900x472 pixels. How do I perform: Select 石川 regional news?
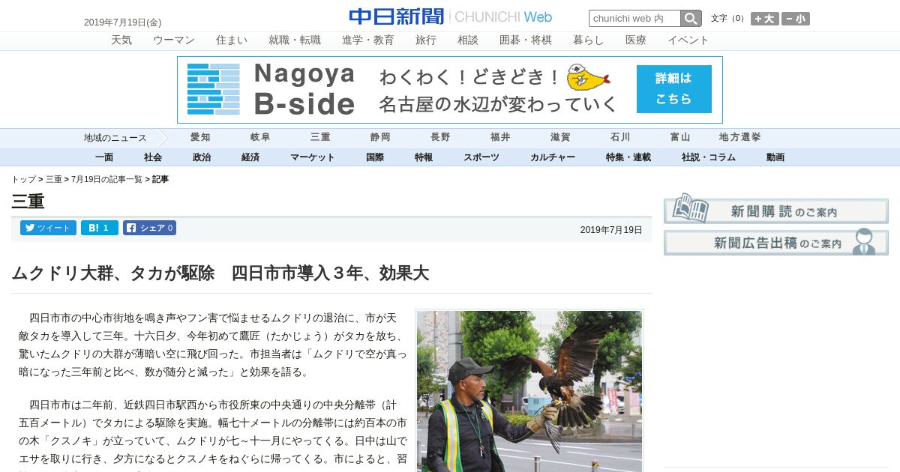[620, 137]
